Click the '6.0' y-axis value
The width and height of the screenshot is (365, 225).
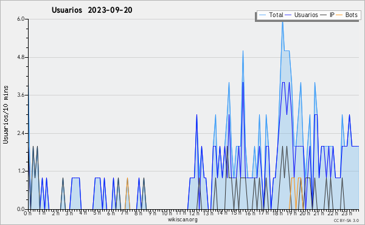tap(21, 19)
